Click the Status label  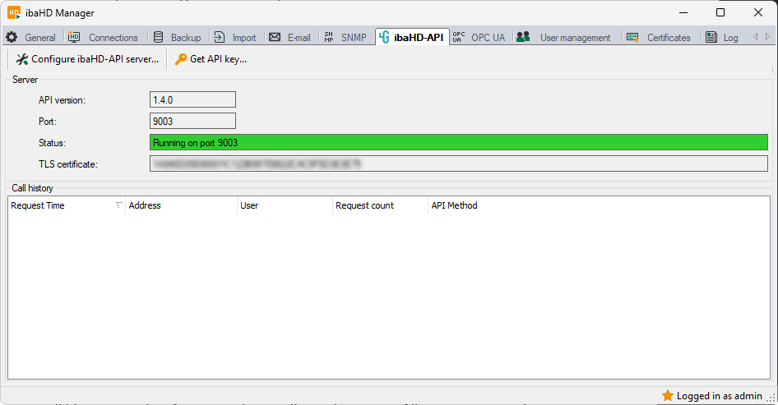click(52, 143)
